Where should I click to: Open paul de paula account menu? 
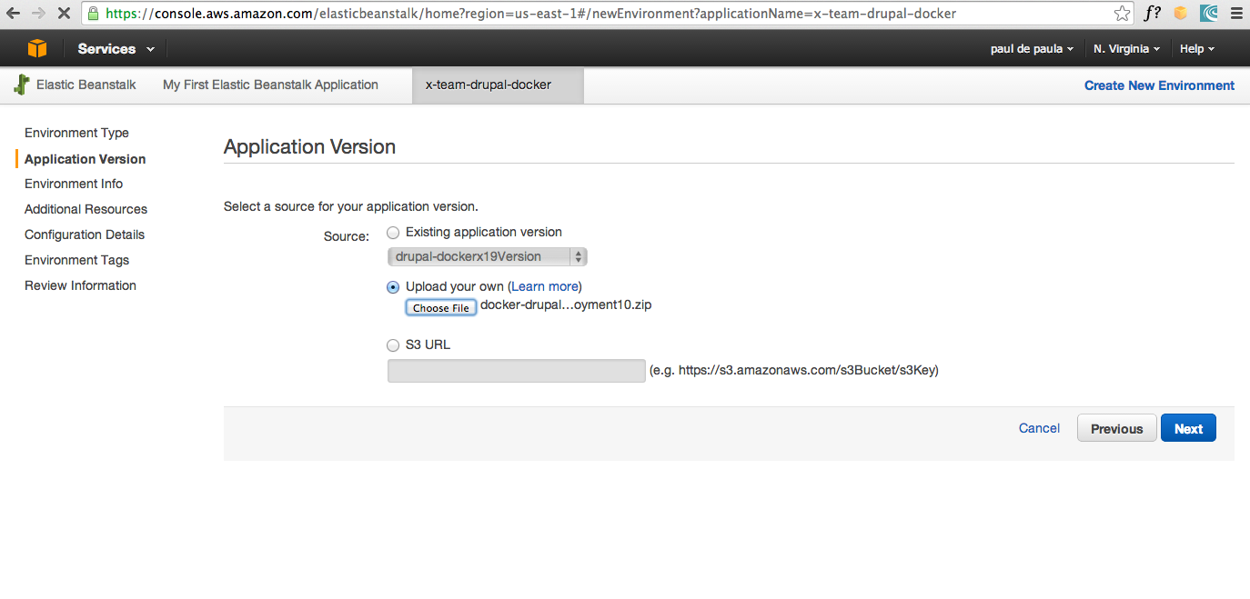click(x=1032, y=49)
